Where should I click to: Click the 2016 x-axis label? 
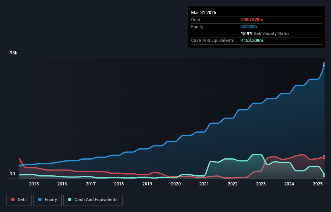pyautogui.click(x=62, y=184)
